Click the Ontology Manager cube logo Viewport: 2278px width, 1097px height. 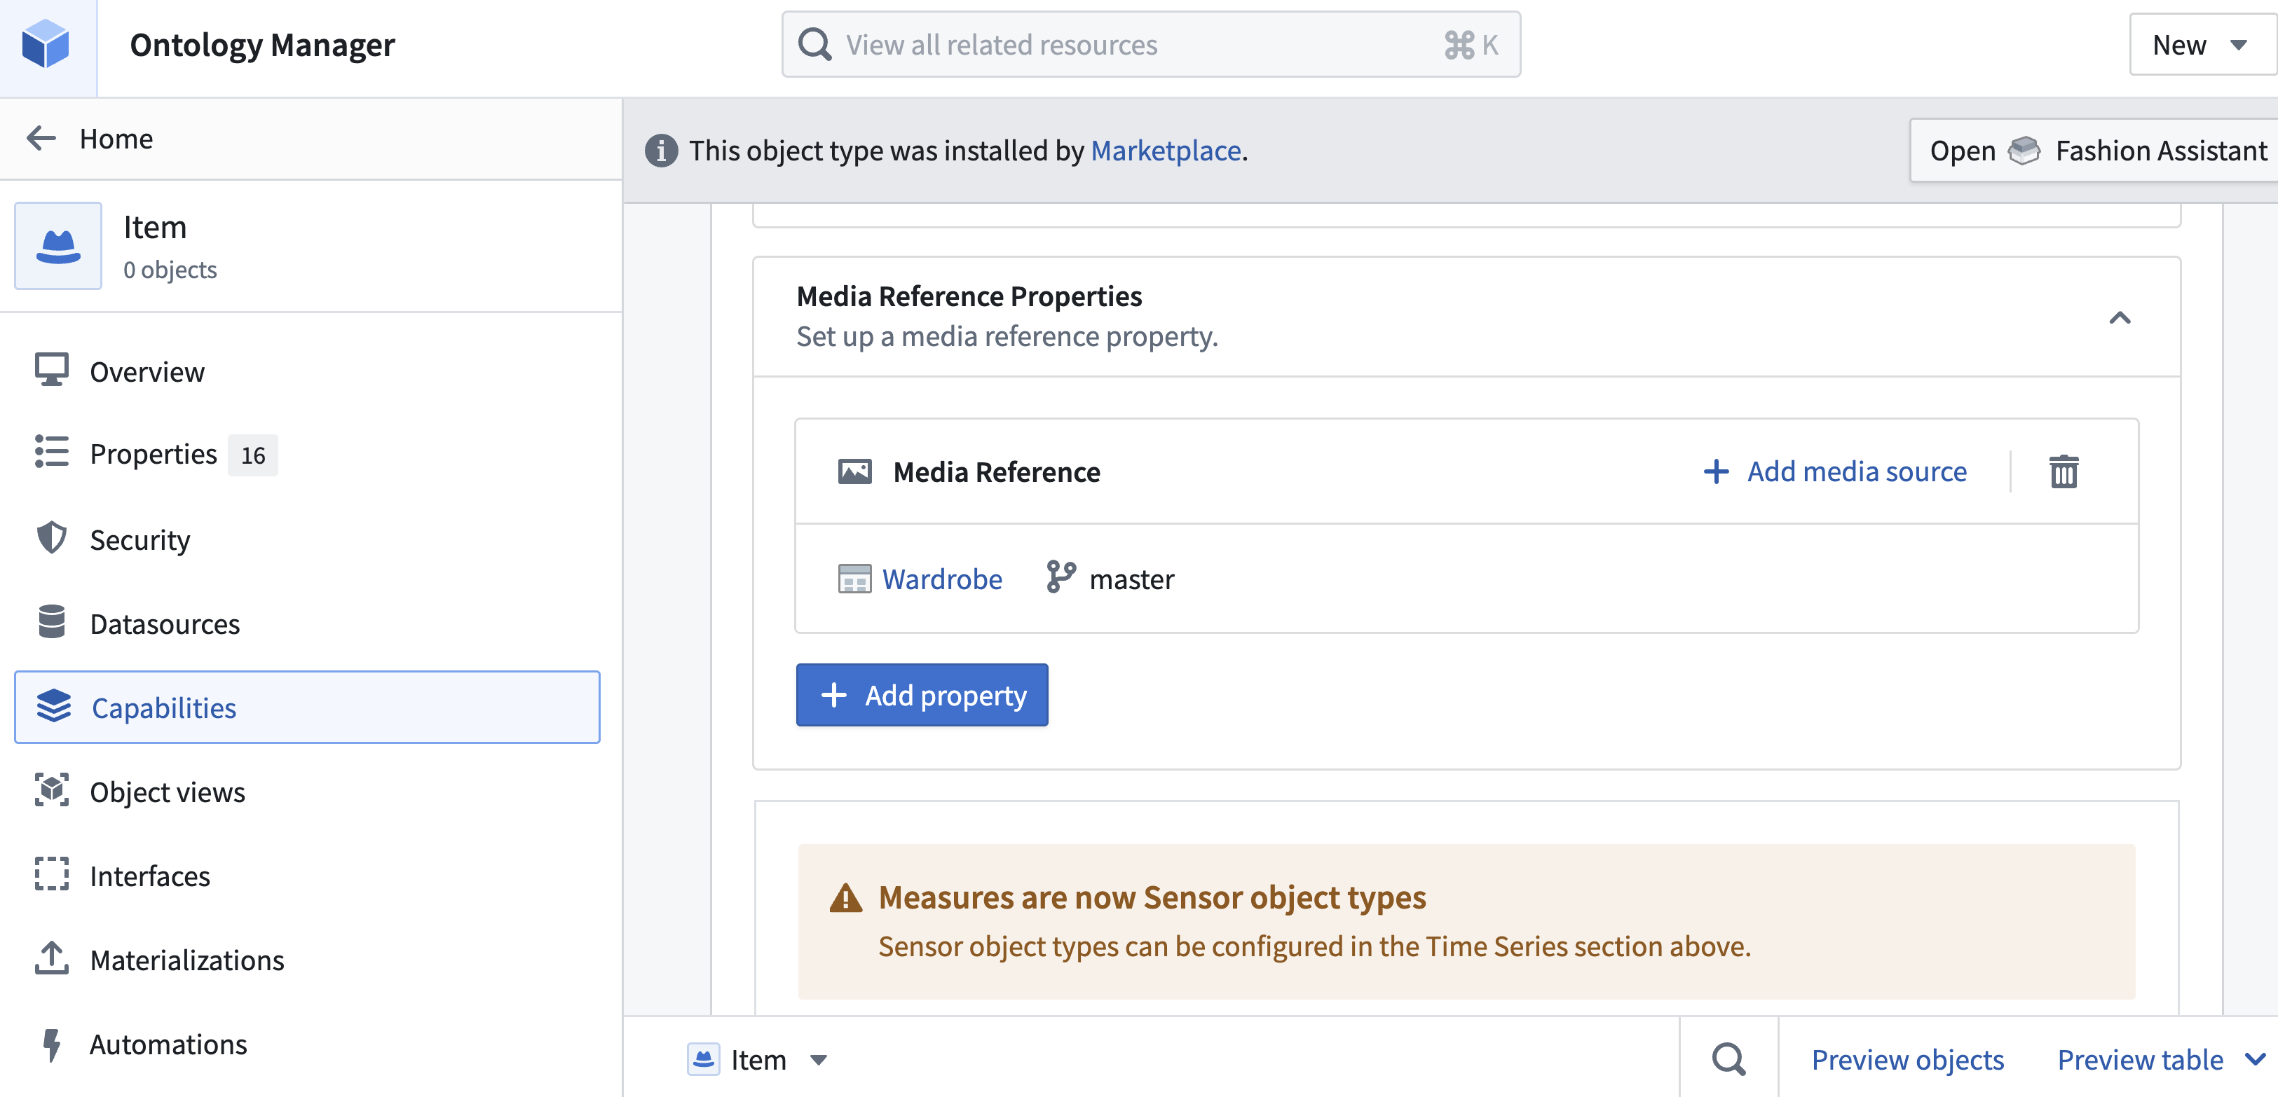[x=46, y=44]
